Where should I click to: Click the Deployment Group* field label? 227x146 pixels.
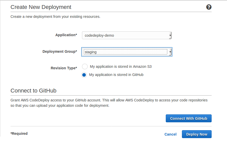[x=60, y=51]
